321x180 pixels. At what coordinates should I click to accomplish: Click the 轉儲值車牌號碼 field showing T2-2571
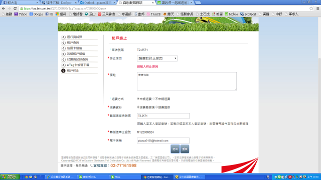(163, 116)
